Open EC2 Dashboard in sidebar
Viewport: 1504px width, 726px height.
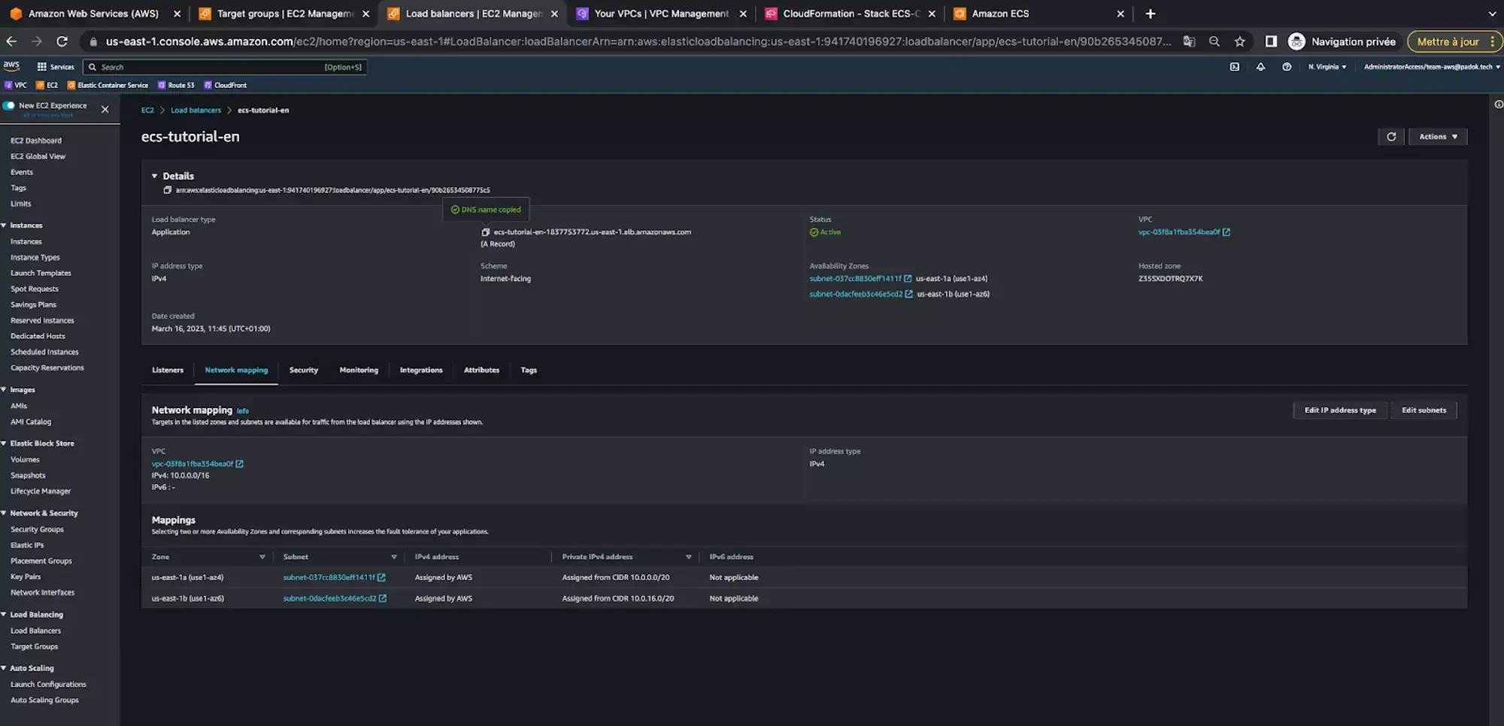coord(36,141)
